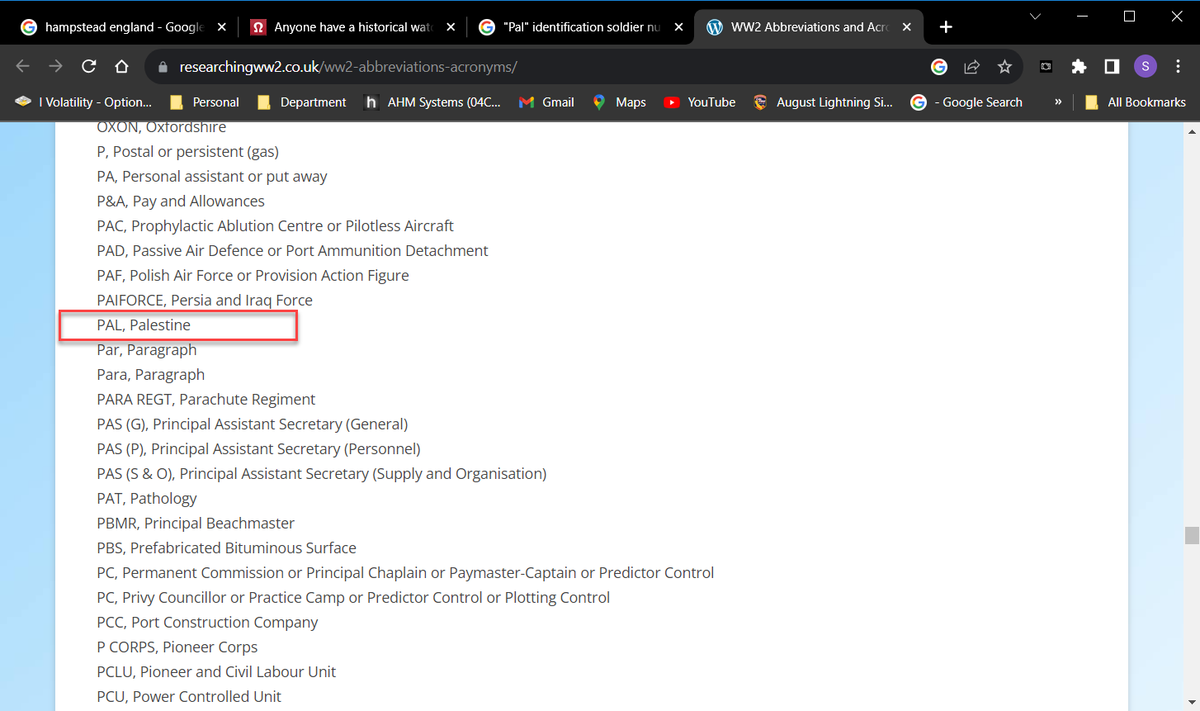Click the page scrollbar thumb
The image size is (1200, 711).
point(1192,535)
